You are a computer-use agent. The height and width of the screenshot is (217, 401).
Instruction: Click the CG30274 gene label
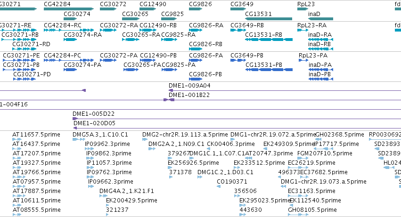pos(77,14)
